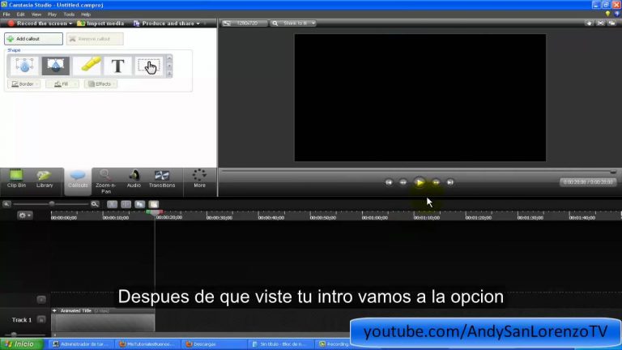
Task: Open the Produce and share dropdown
Action: (x=167, y=23)
